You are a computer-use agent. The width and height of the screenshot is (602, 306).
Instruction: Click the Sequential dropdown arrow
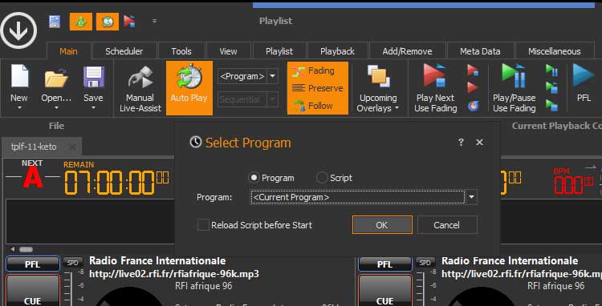point(273,99)
